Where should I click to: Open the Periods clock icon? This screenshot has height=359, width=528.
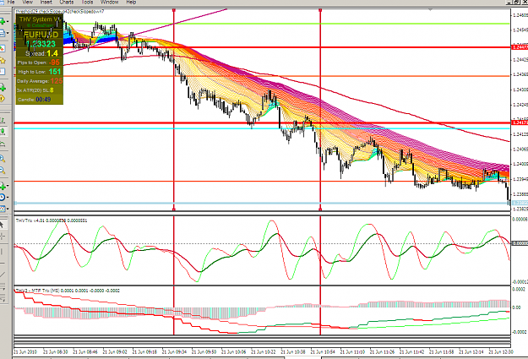point(3,198)
